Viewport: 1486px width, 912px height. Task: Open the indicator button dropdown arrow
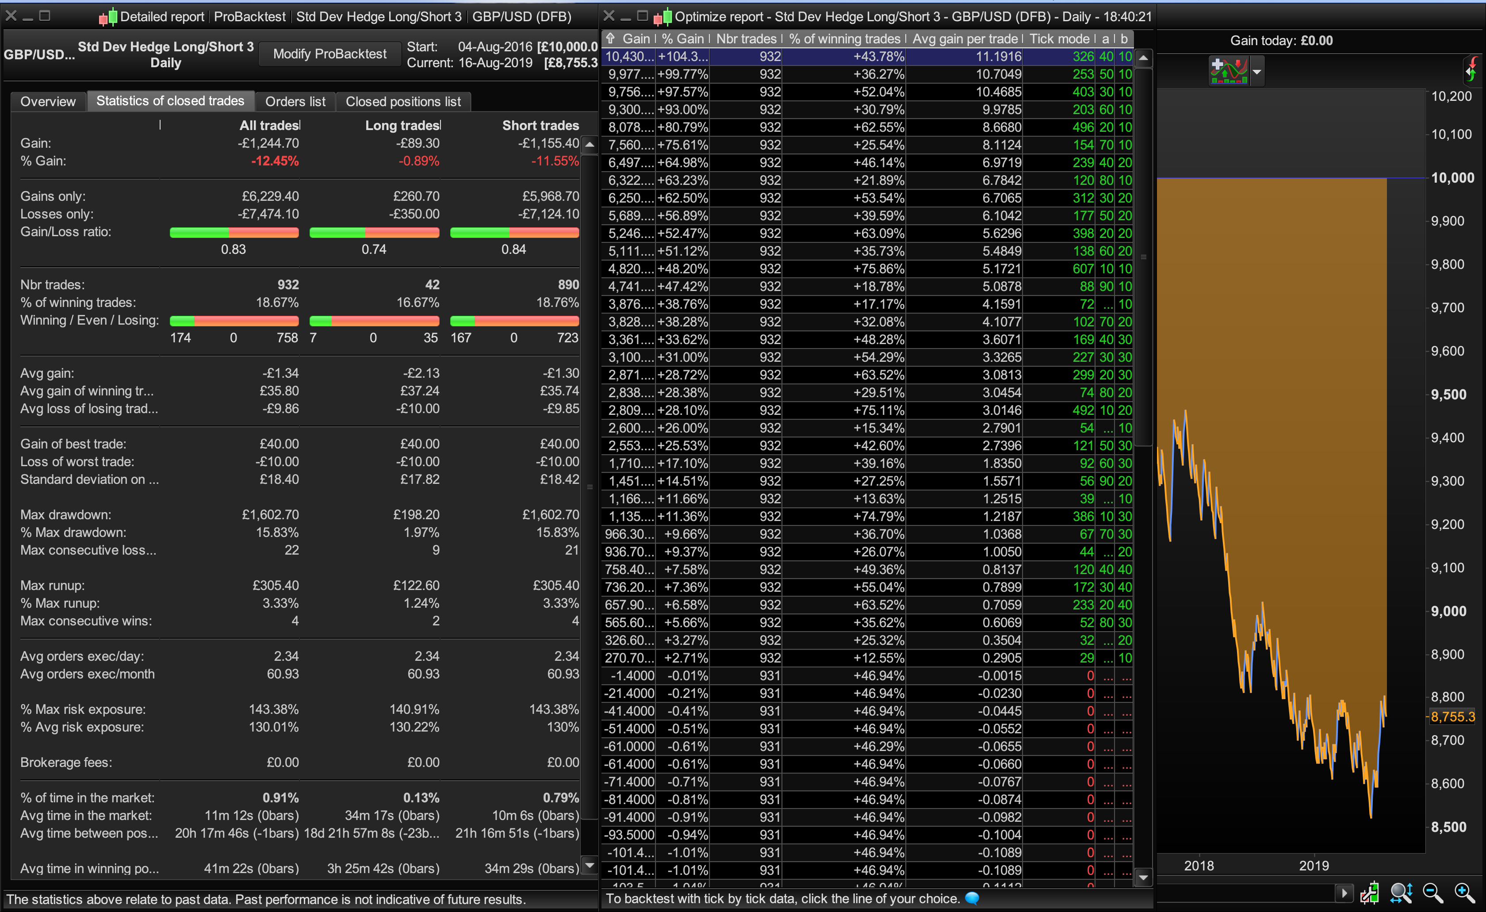[x=1257, y=72]
